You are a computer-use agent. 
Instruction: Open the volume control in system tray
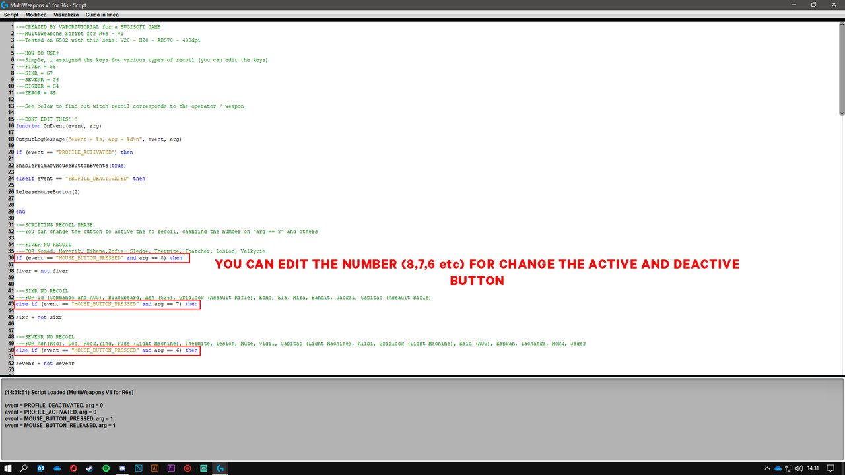click(801, 468)
